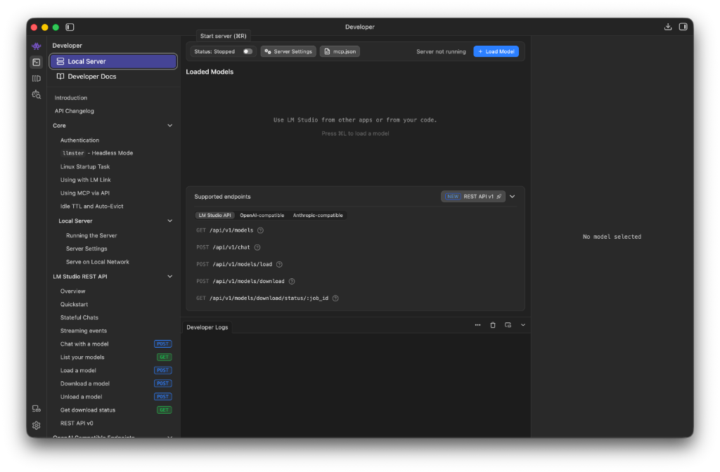This screenshot has width=720, height=472.
Task: Open the Developer terminal icon in left rail
Action: point(37,62)
